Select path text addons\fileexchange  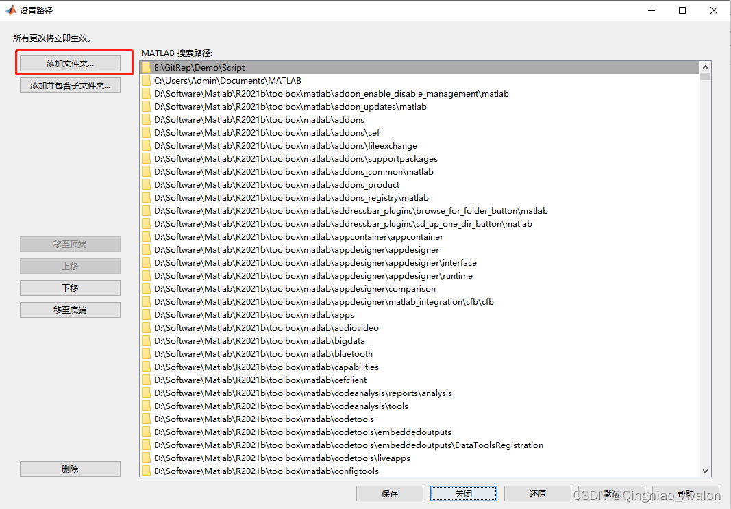286,147
